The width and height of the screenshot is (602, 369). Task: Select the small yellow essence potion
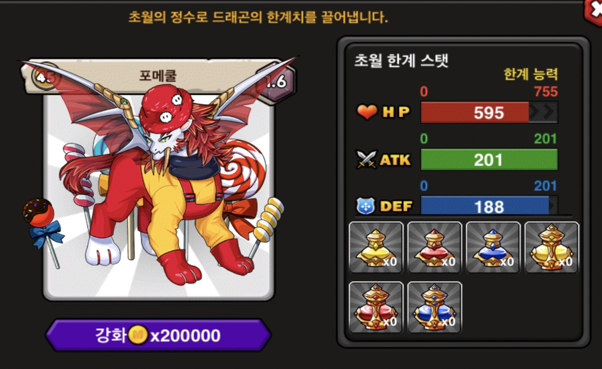(x=376, y=247)
